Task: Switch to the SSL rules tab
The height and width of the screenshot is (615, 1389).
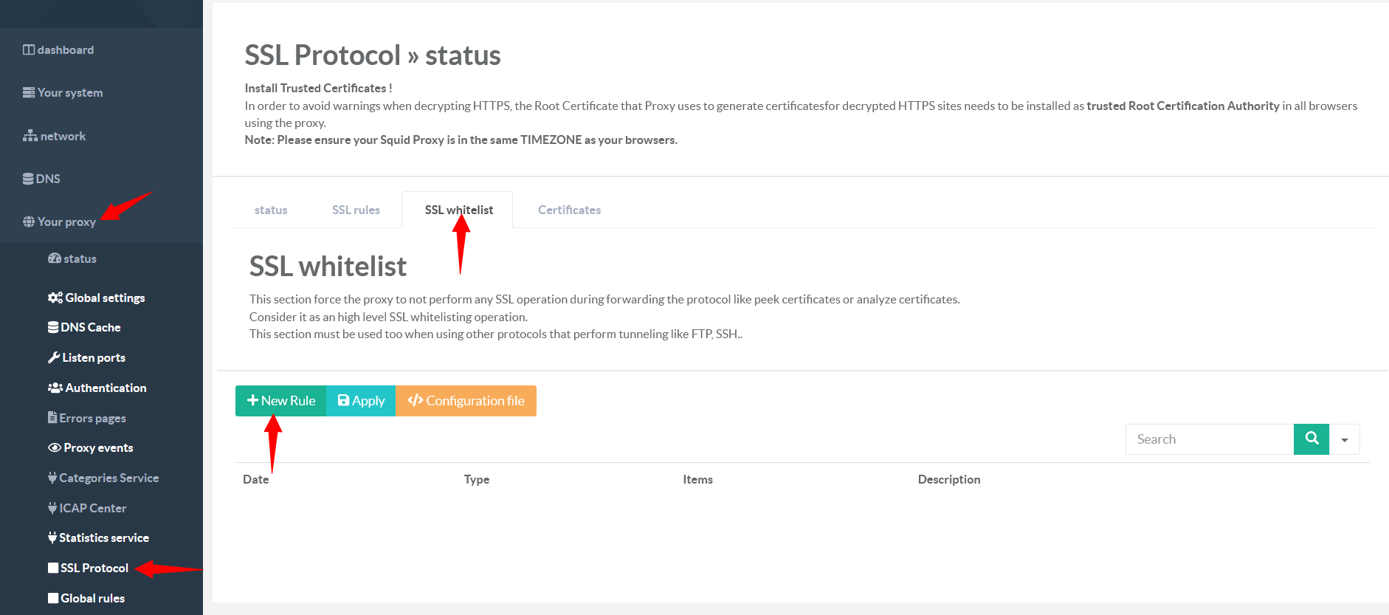Action: click(x=356, y=210)
